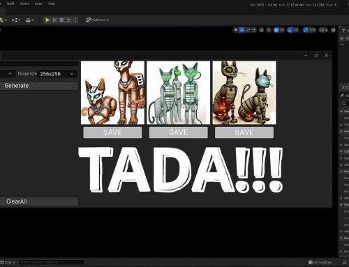Open play options three-dots menu
The image size is (349, 267).
coord(75,20)
